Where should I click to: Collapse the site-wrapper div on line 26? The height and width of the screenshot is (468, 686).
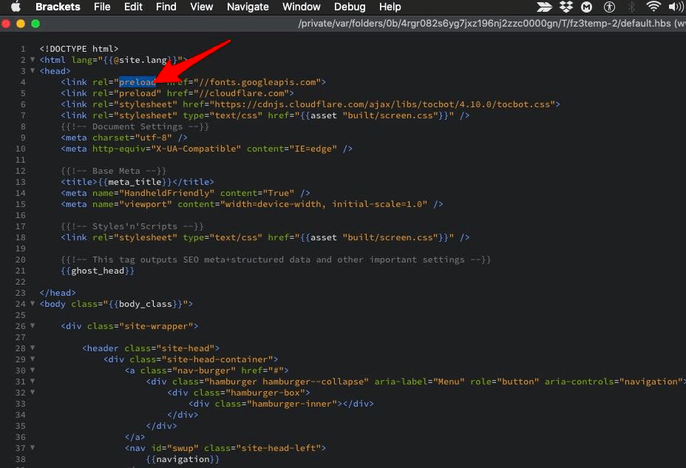tap(33, 325)
